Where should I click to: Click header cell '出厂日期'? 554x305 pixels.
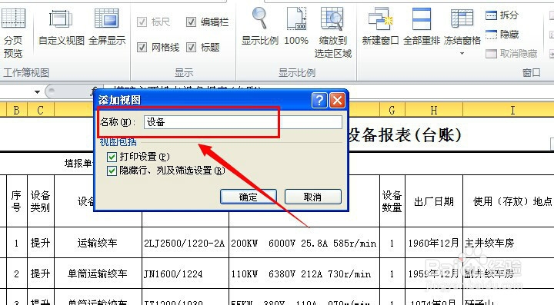[434, 201]
